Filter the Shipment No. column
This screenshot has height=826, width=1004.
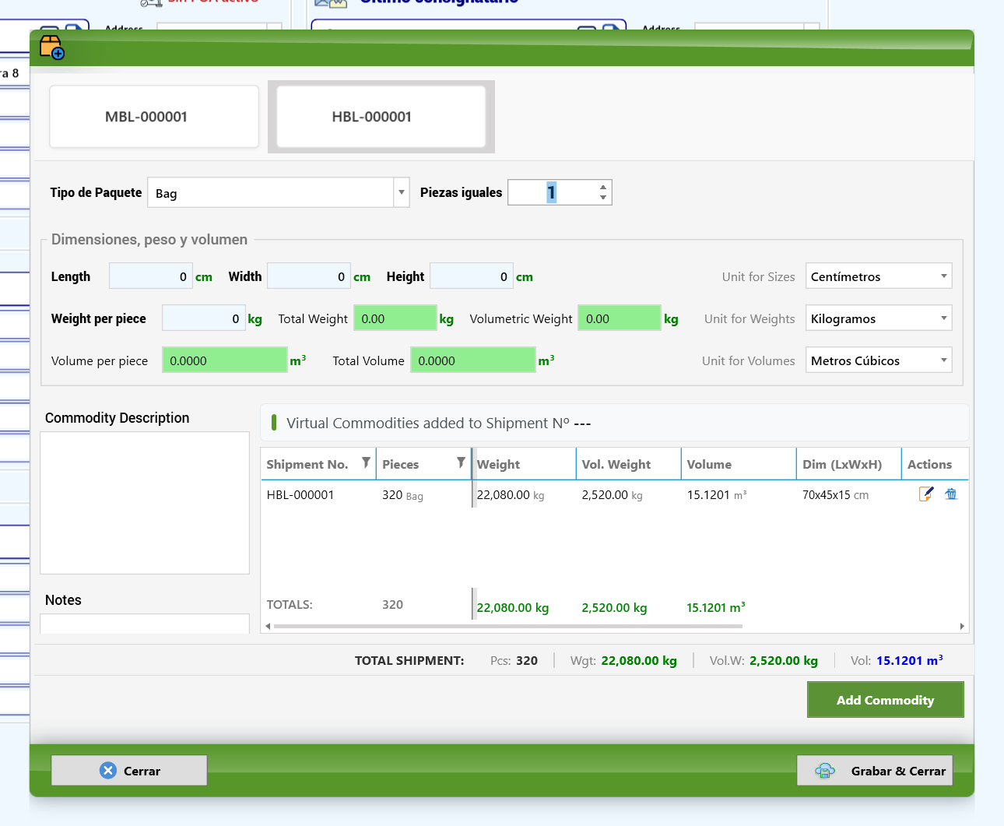click(366, 463)
